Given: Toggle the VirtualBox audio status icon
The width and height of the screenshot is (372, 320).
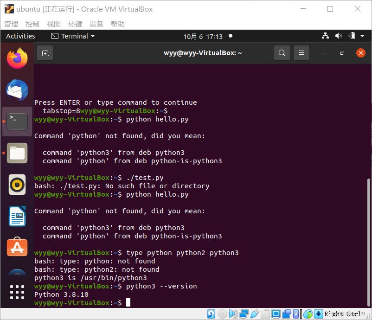Looking at the screenshot, I should point(233,314).
